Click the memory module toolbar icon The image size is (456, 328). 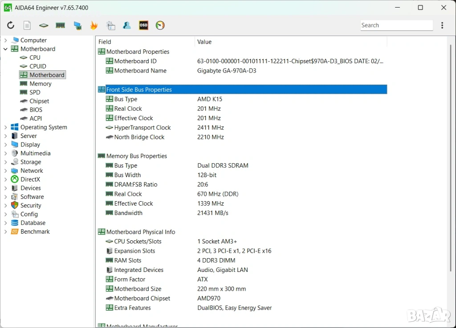(60, 25)
